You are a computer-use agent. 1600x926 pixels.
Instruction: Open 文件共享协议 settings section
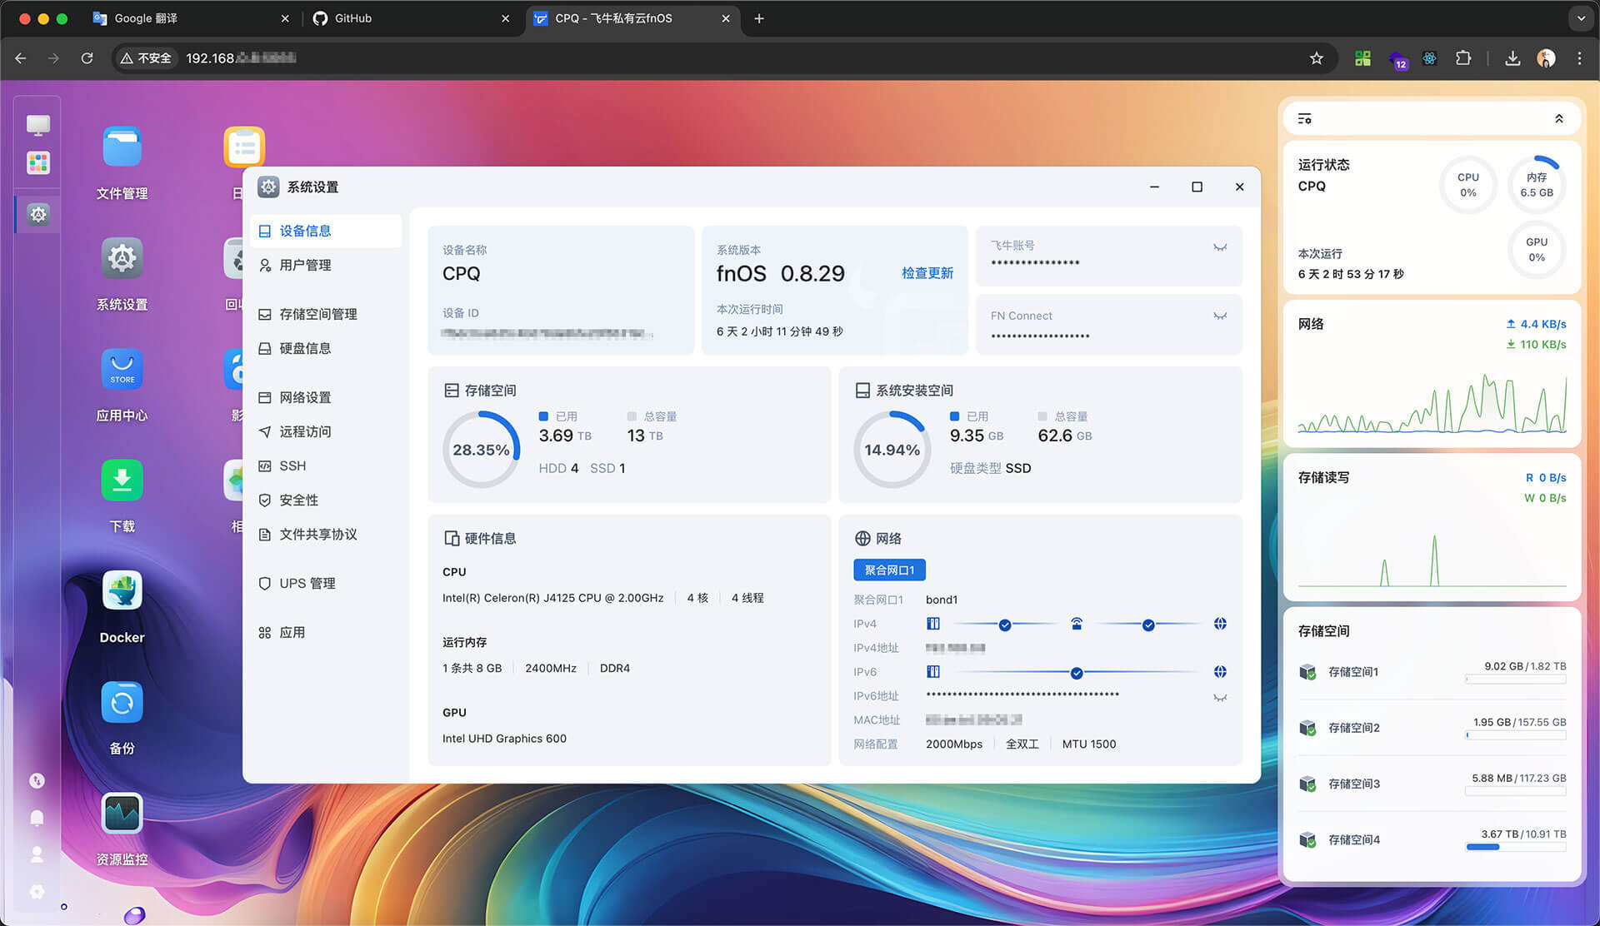326,534
